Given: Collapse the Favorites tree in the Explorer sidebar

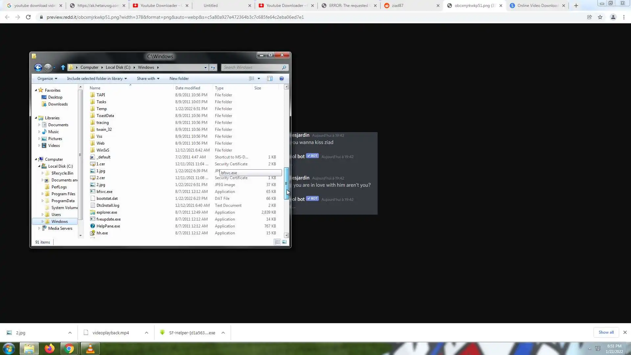Looking at the screenshot, I should 36,90.
